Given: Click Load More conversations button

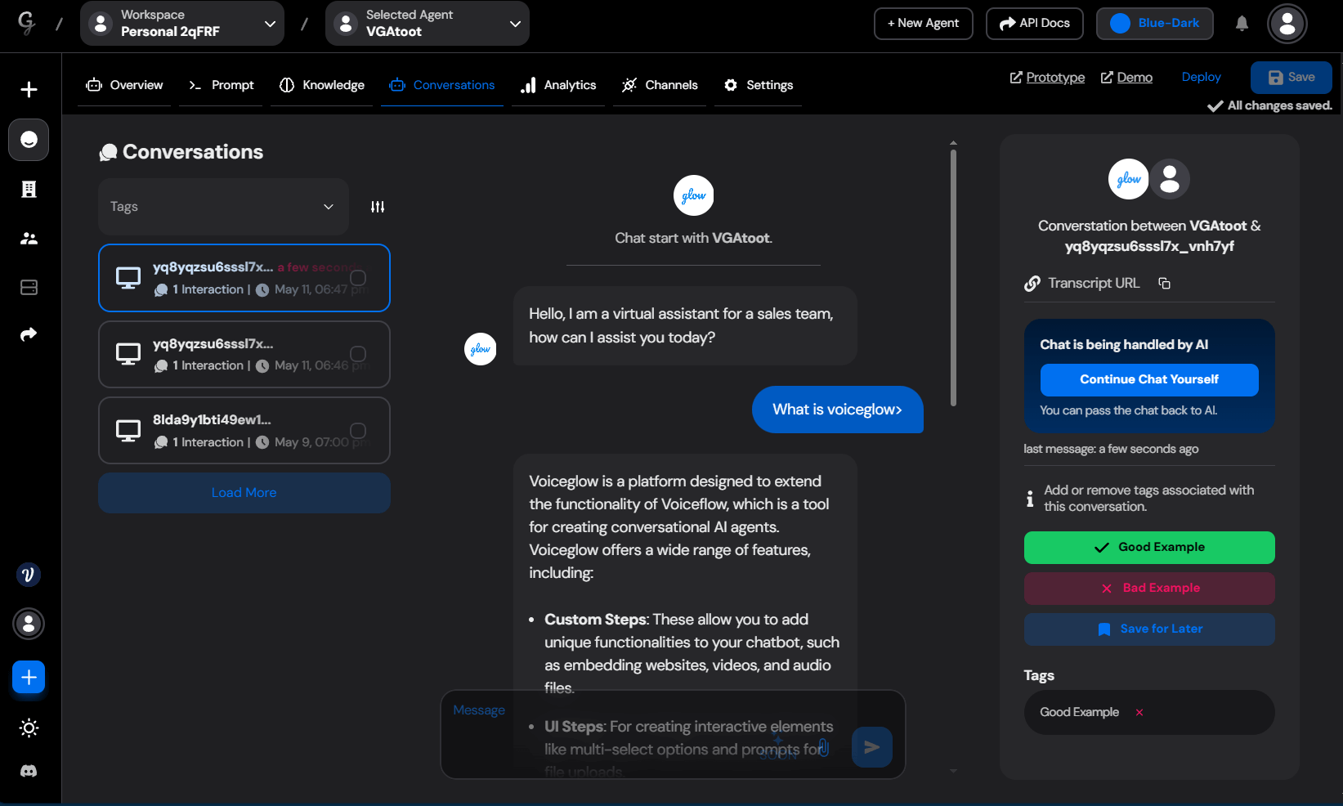Looking at the screenshot, I should click(x=244, y=493).
